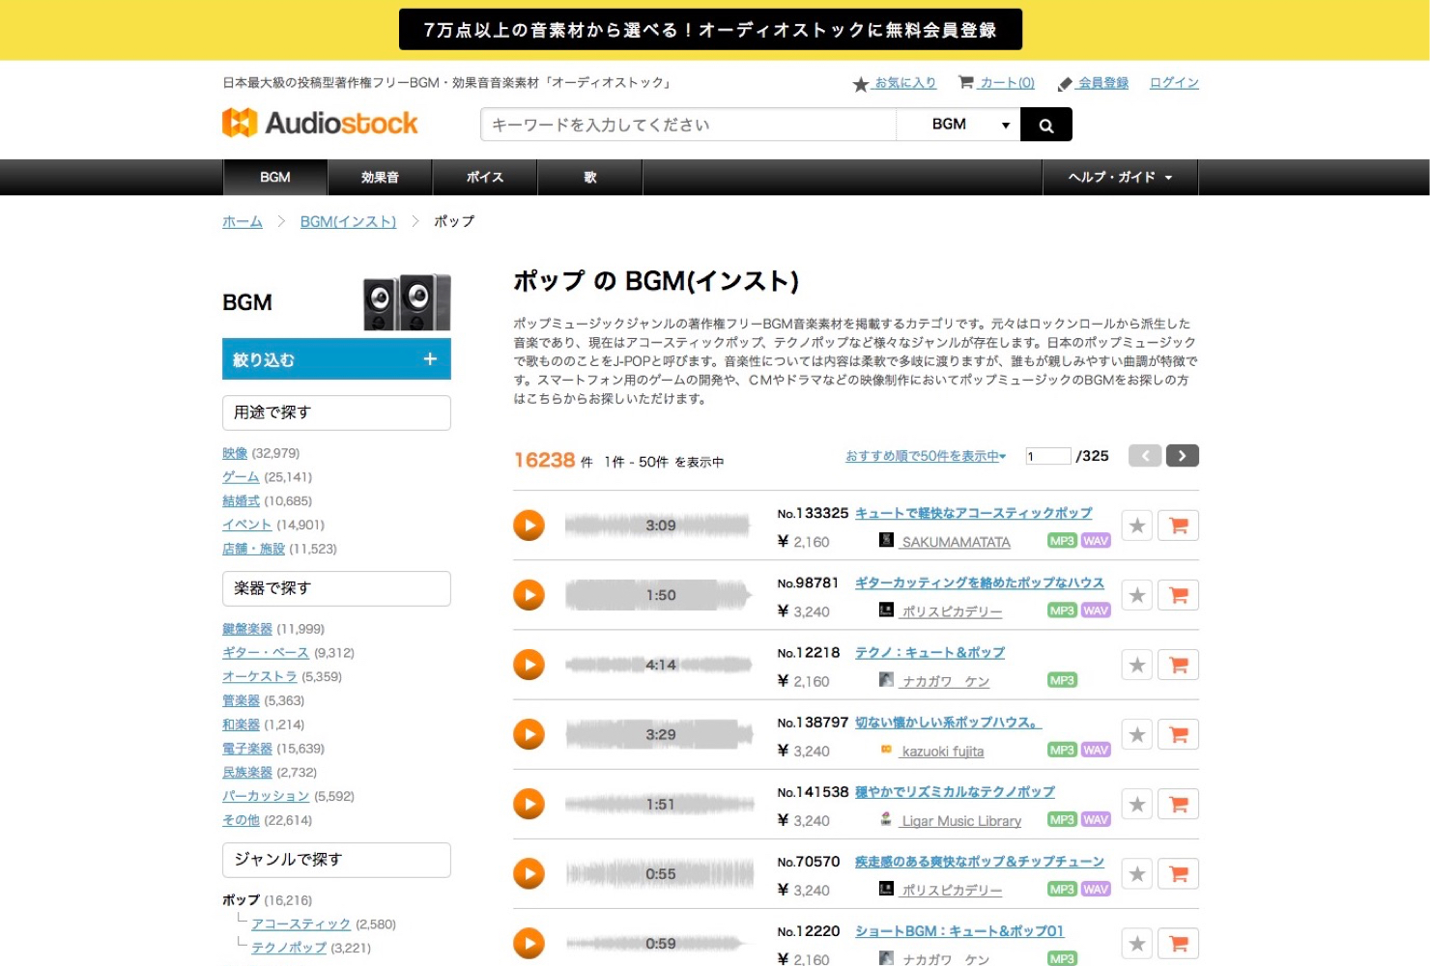The width and height of the screenshot is (1430, 966).
Task: Select the ボイス tab
Action: coord(485,178)
